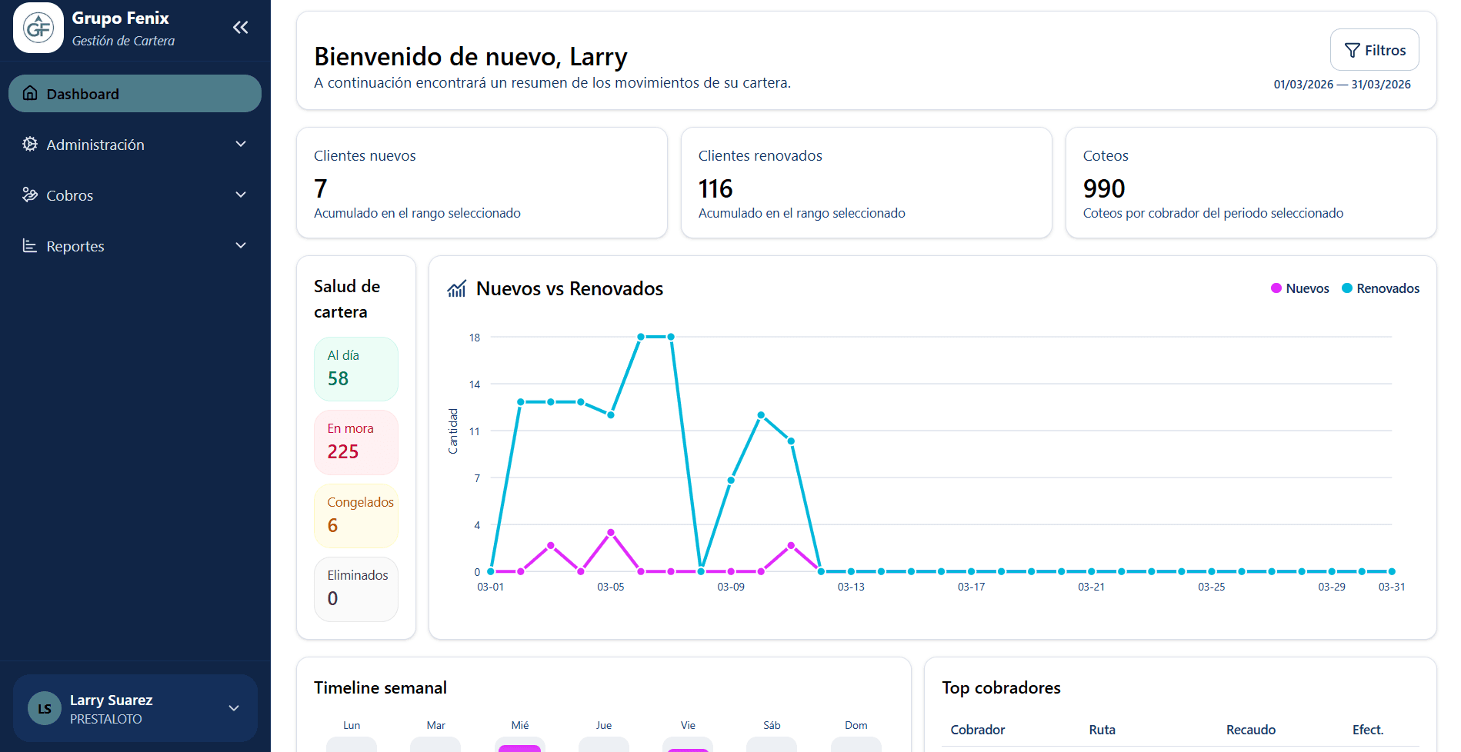Expand the Cobros menu chevron
The image size is (1461, 752).
(x=241, y=195)
